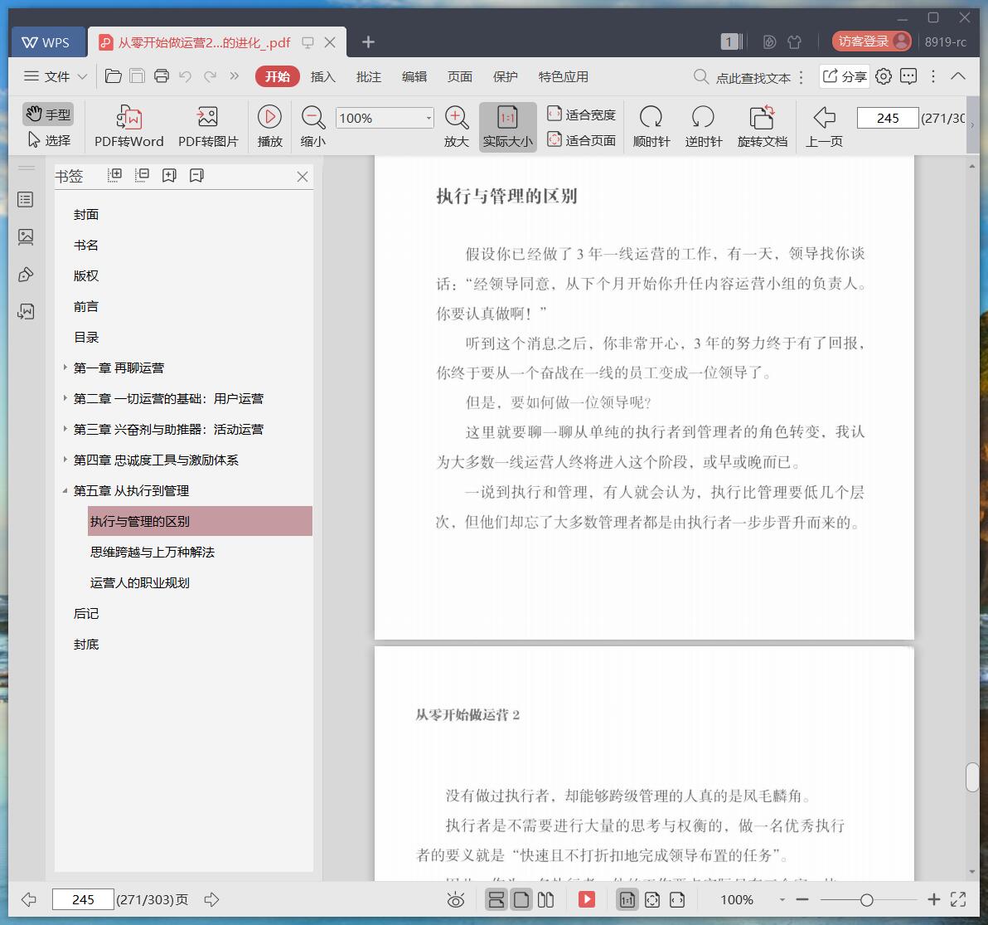Image resolution: width=988 pixels, height=925 pixels.
Task: Go to previous page with 上一页
Action: (824, 127)
